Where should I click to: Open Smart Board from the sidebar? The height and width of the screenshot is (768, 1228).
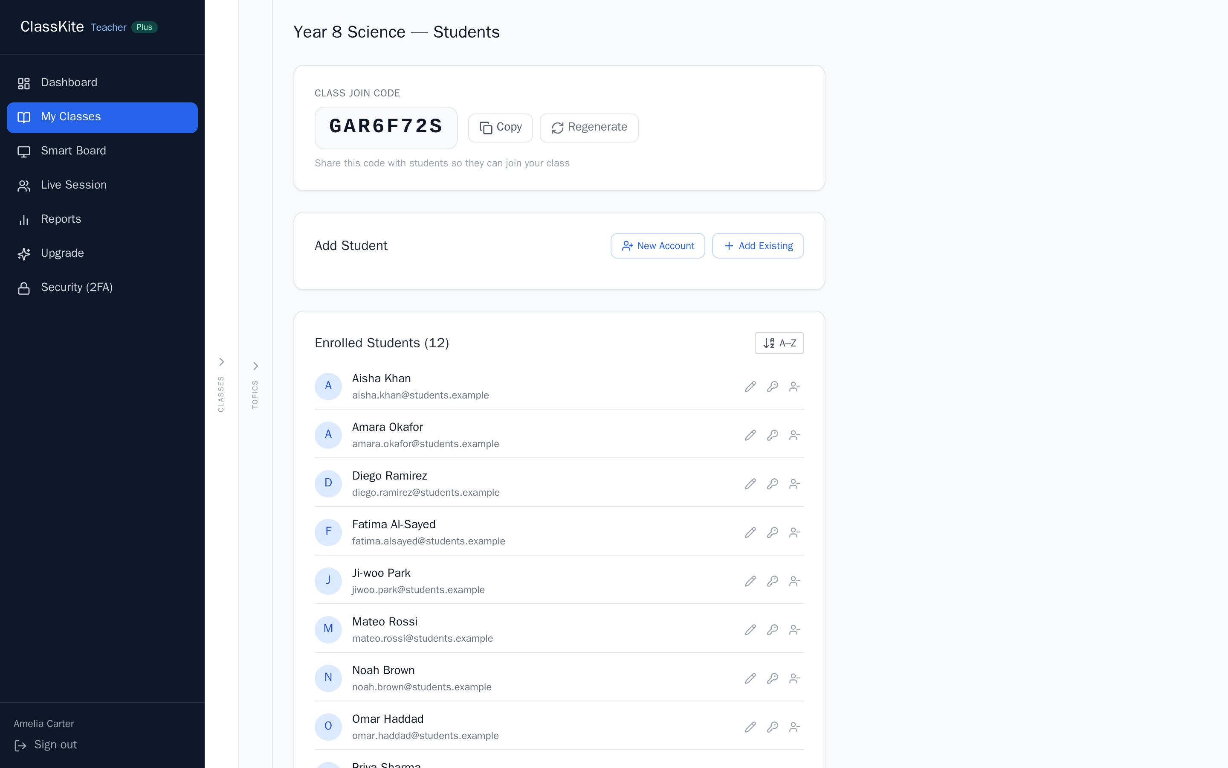[x=102, y=151]
